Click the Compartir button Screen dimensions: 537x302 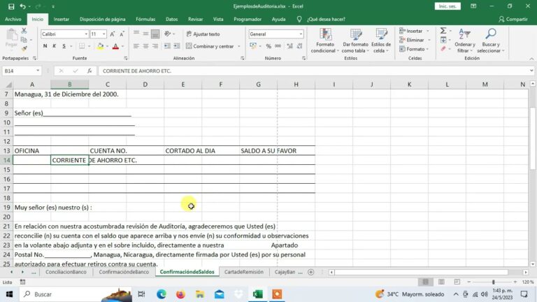[513, 19]
